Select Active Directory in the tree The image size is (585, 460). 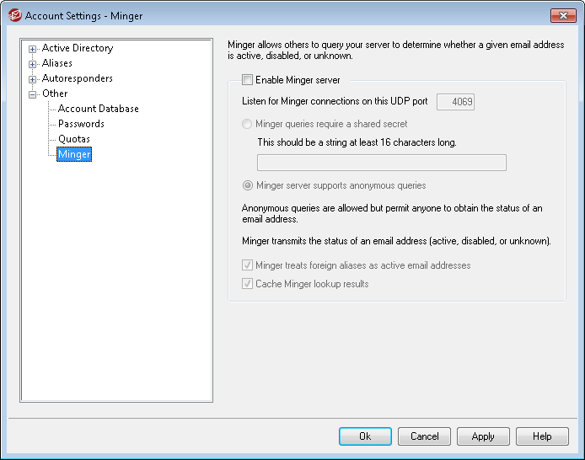[77, 49]
